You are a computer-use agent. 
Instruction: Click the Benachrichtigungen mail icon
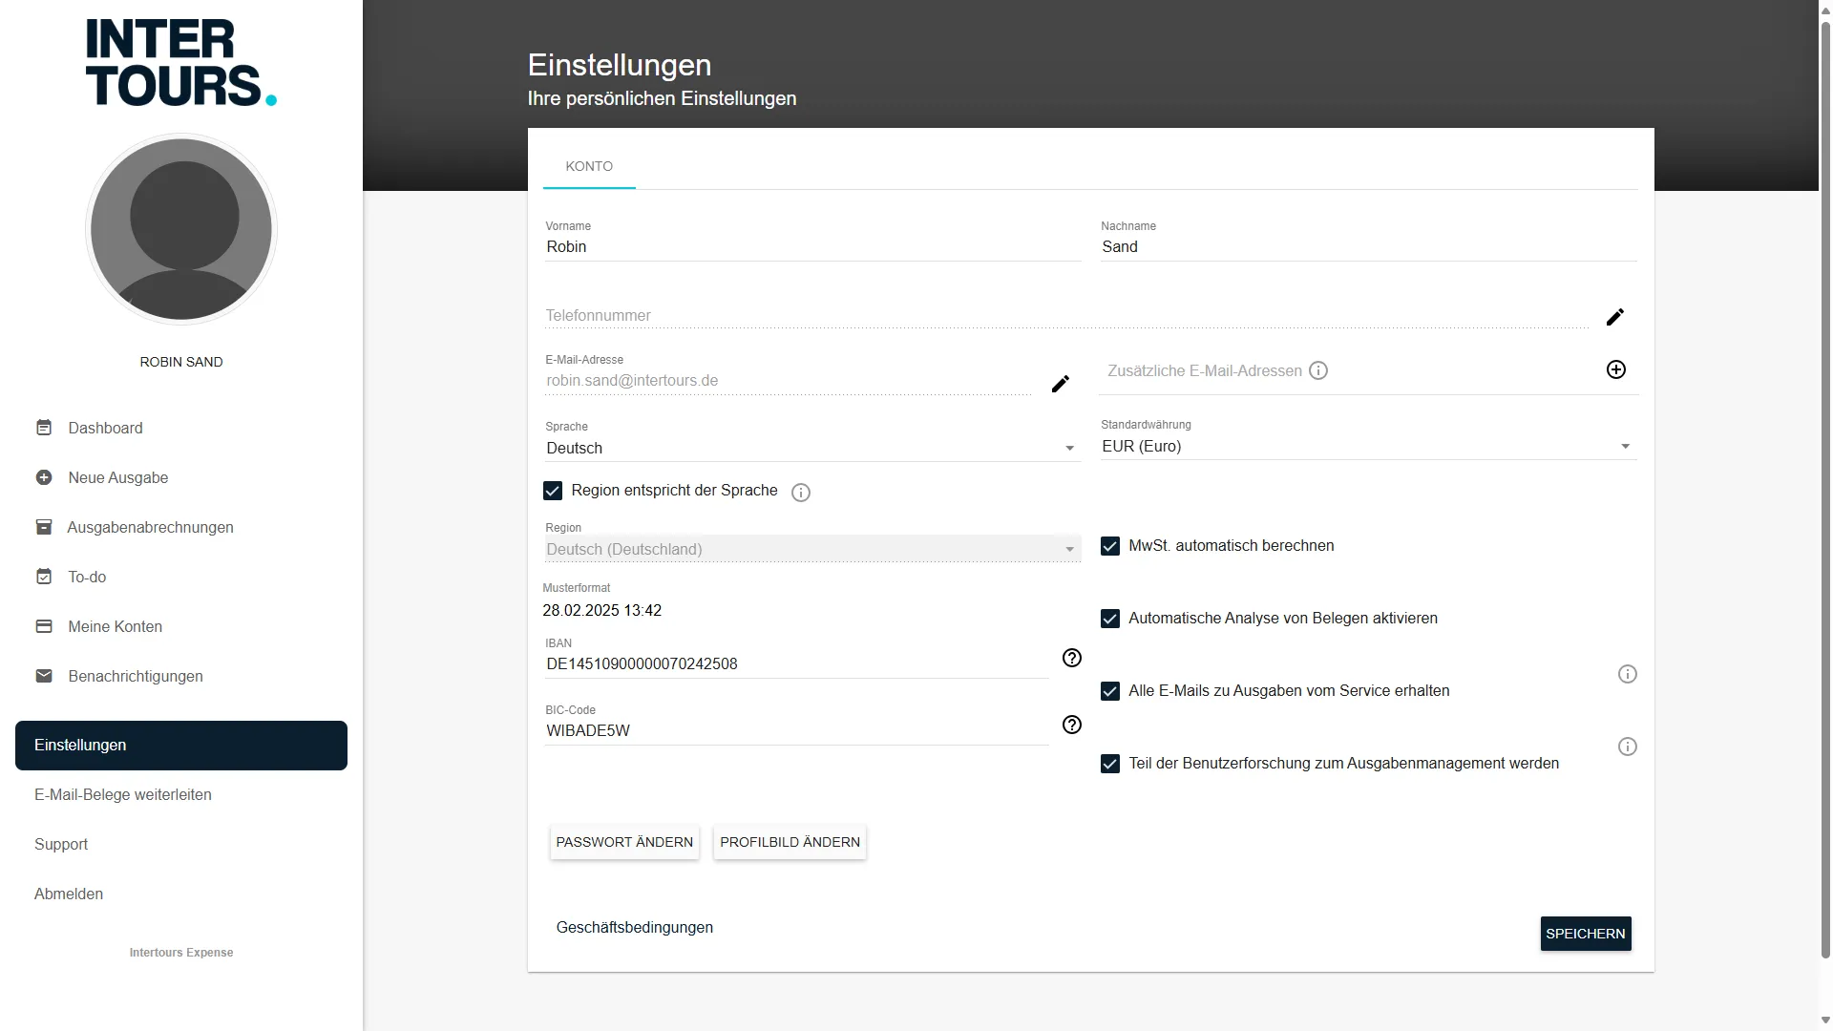(x=44, y=676)
